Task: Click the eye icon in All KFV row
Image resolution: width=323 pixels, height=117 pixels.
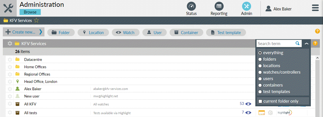Action: (x=249, y=104)
